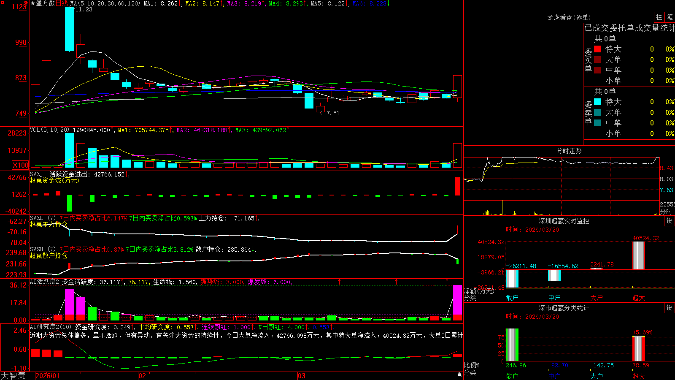Open the 大智慧 logo at bottom-left
Screen dimensions: 675x380
[13, 376]
